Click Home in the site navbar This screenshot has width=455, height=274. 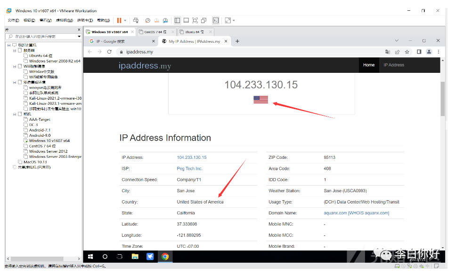click(x=369, y=65)
